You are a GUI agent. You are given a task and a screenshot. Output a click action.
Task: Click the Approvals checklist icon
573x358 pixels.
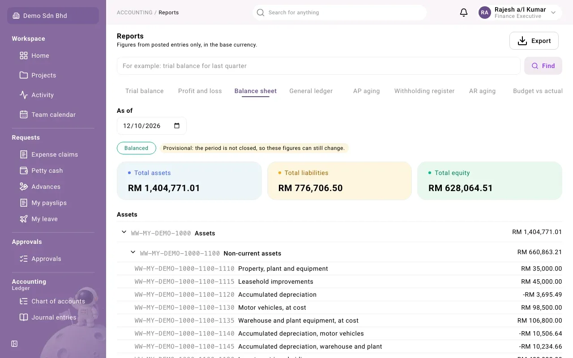[24, 259]
